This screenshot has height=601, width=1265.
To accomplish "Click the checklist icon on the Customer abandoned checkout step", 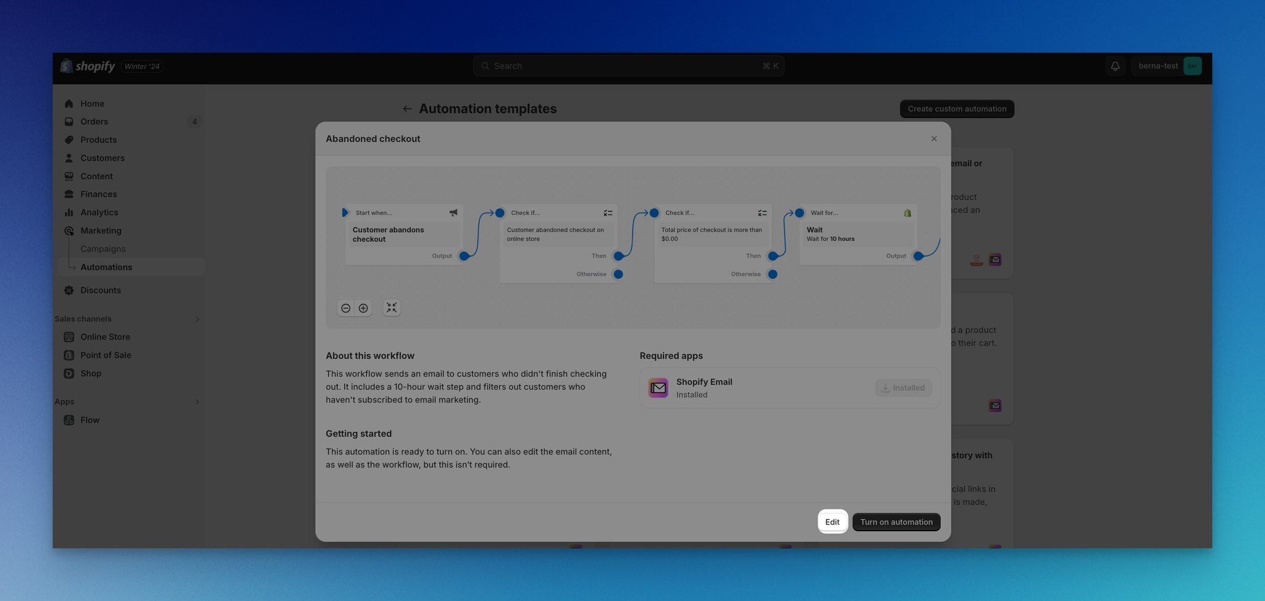I will [608, 212].
